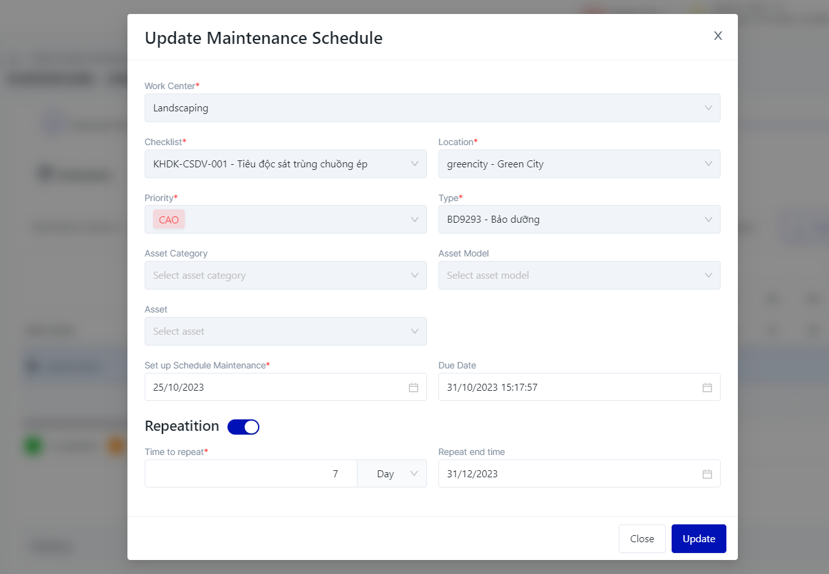Open the Asset selection dropdown
The image size is (829, 574).
click(x=285, y=332)
